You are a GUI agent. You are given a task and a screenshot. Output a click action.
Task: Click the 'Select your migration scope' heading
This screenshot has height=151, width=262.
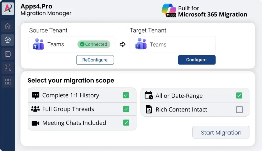pos(71,81)
